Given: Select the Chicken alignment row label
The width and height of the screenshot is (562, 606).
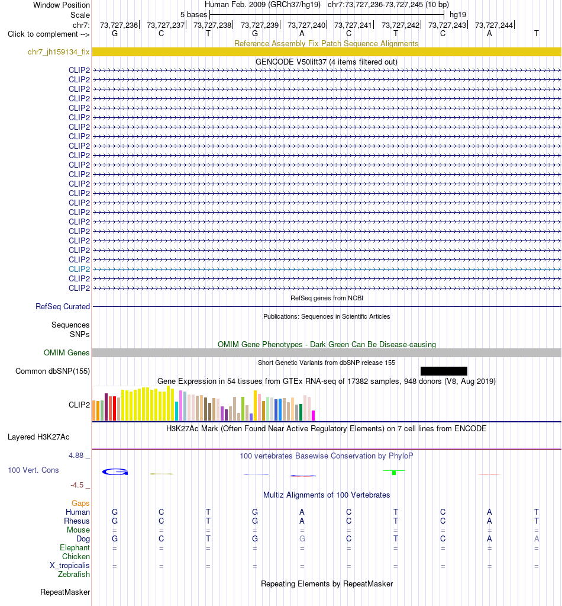Looking at the screenshot, I should [76, 556].
